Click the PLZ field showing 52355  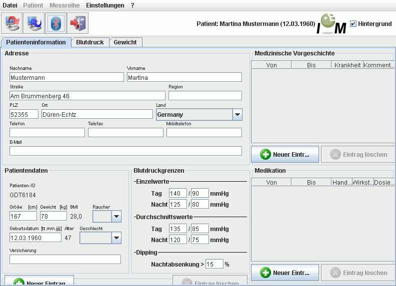pos(24,114)
